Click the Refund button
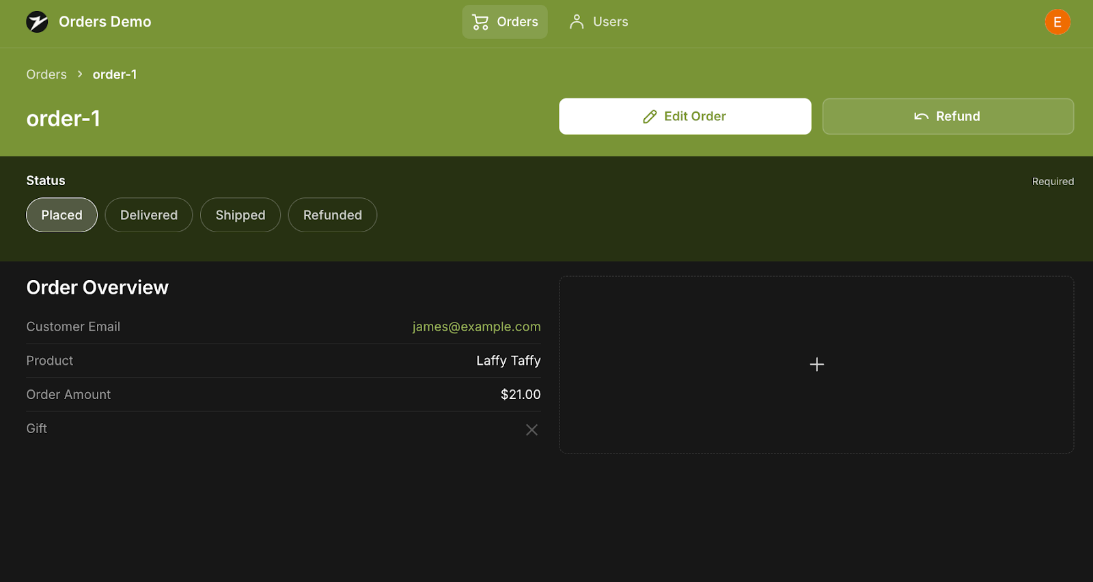The height and width of the screenshot is (582, 1093). tap(948, 116)
